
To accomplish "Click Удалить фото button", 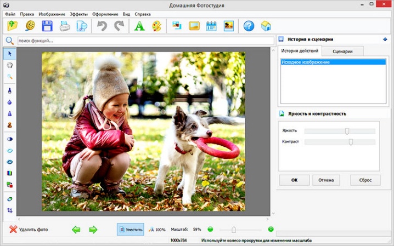I will [29, 230].
